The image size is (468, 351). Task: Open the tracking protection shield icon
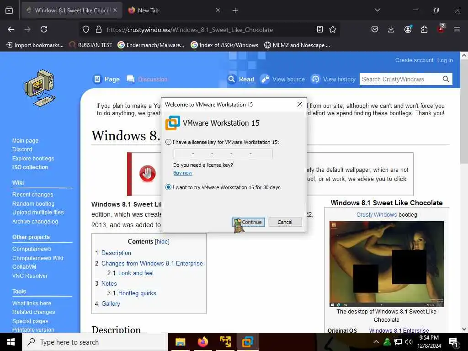click(x=86, y=29)
